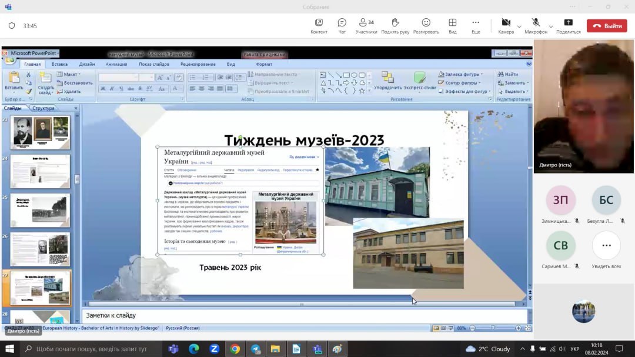Open Google Chrome from the taskbar
Viewport: 635px width, 357px height.
tap(235, 349)
